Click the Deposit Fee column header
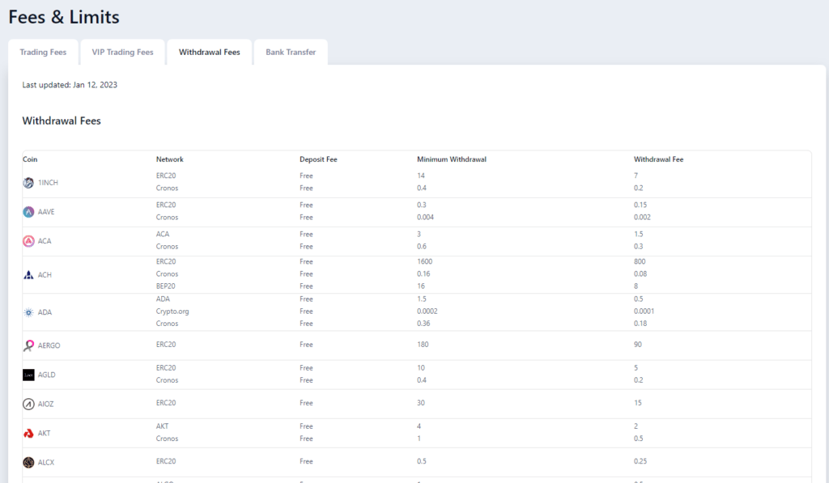Viewport: 829px width, 483px height. click(x=318, y=159)
